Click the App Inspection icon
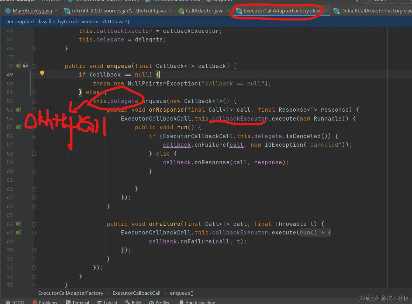412x304 pixels. [181, 302]
